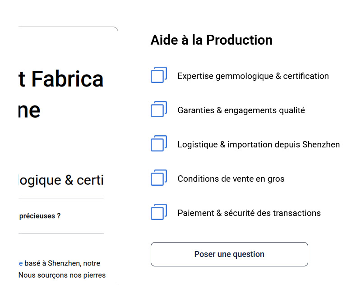Click the icon beside Expertise gemmologique & certification
361x293 pixels.
click(x=158, y=75)
